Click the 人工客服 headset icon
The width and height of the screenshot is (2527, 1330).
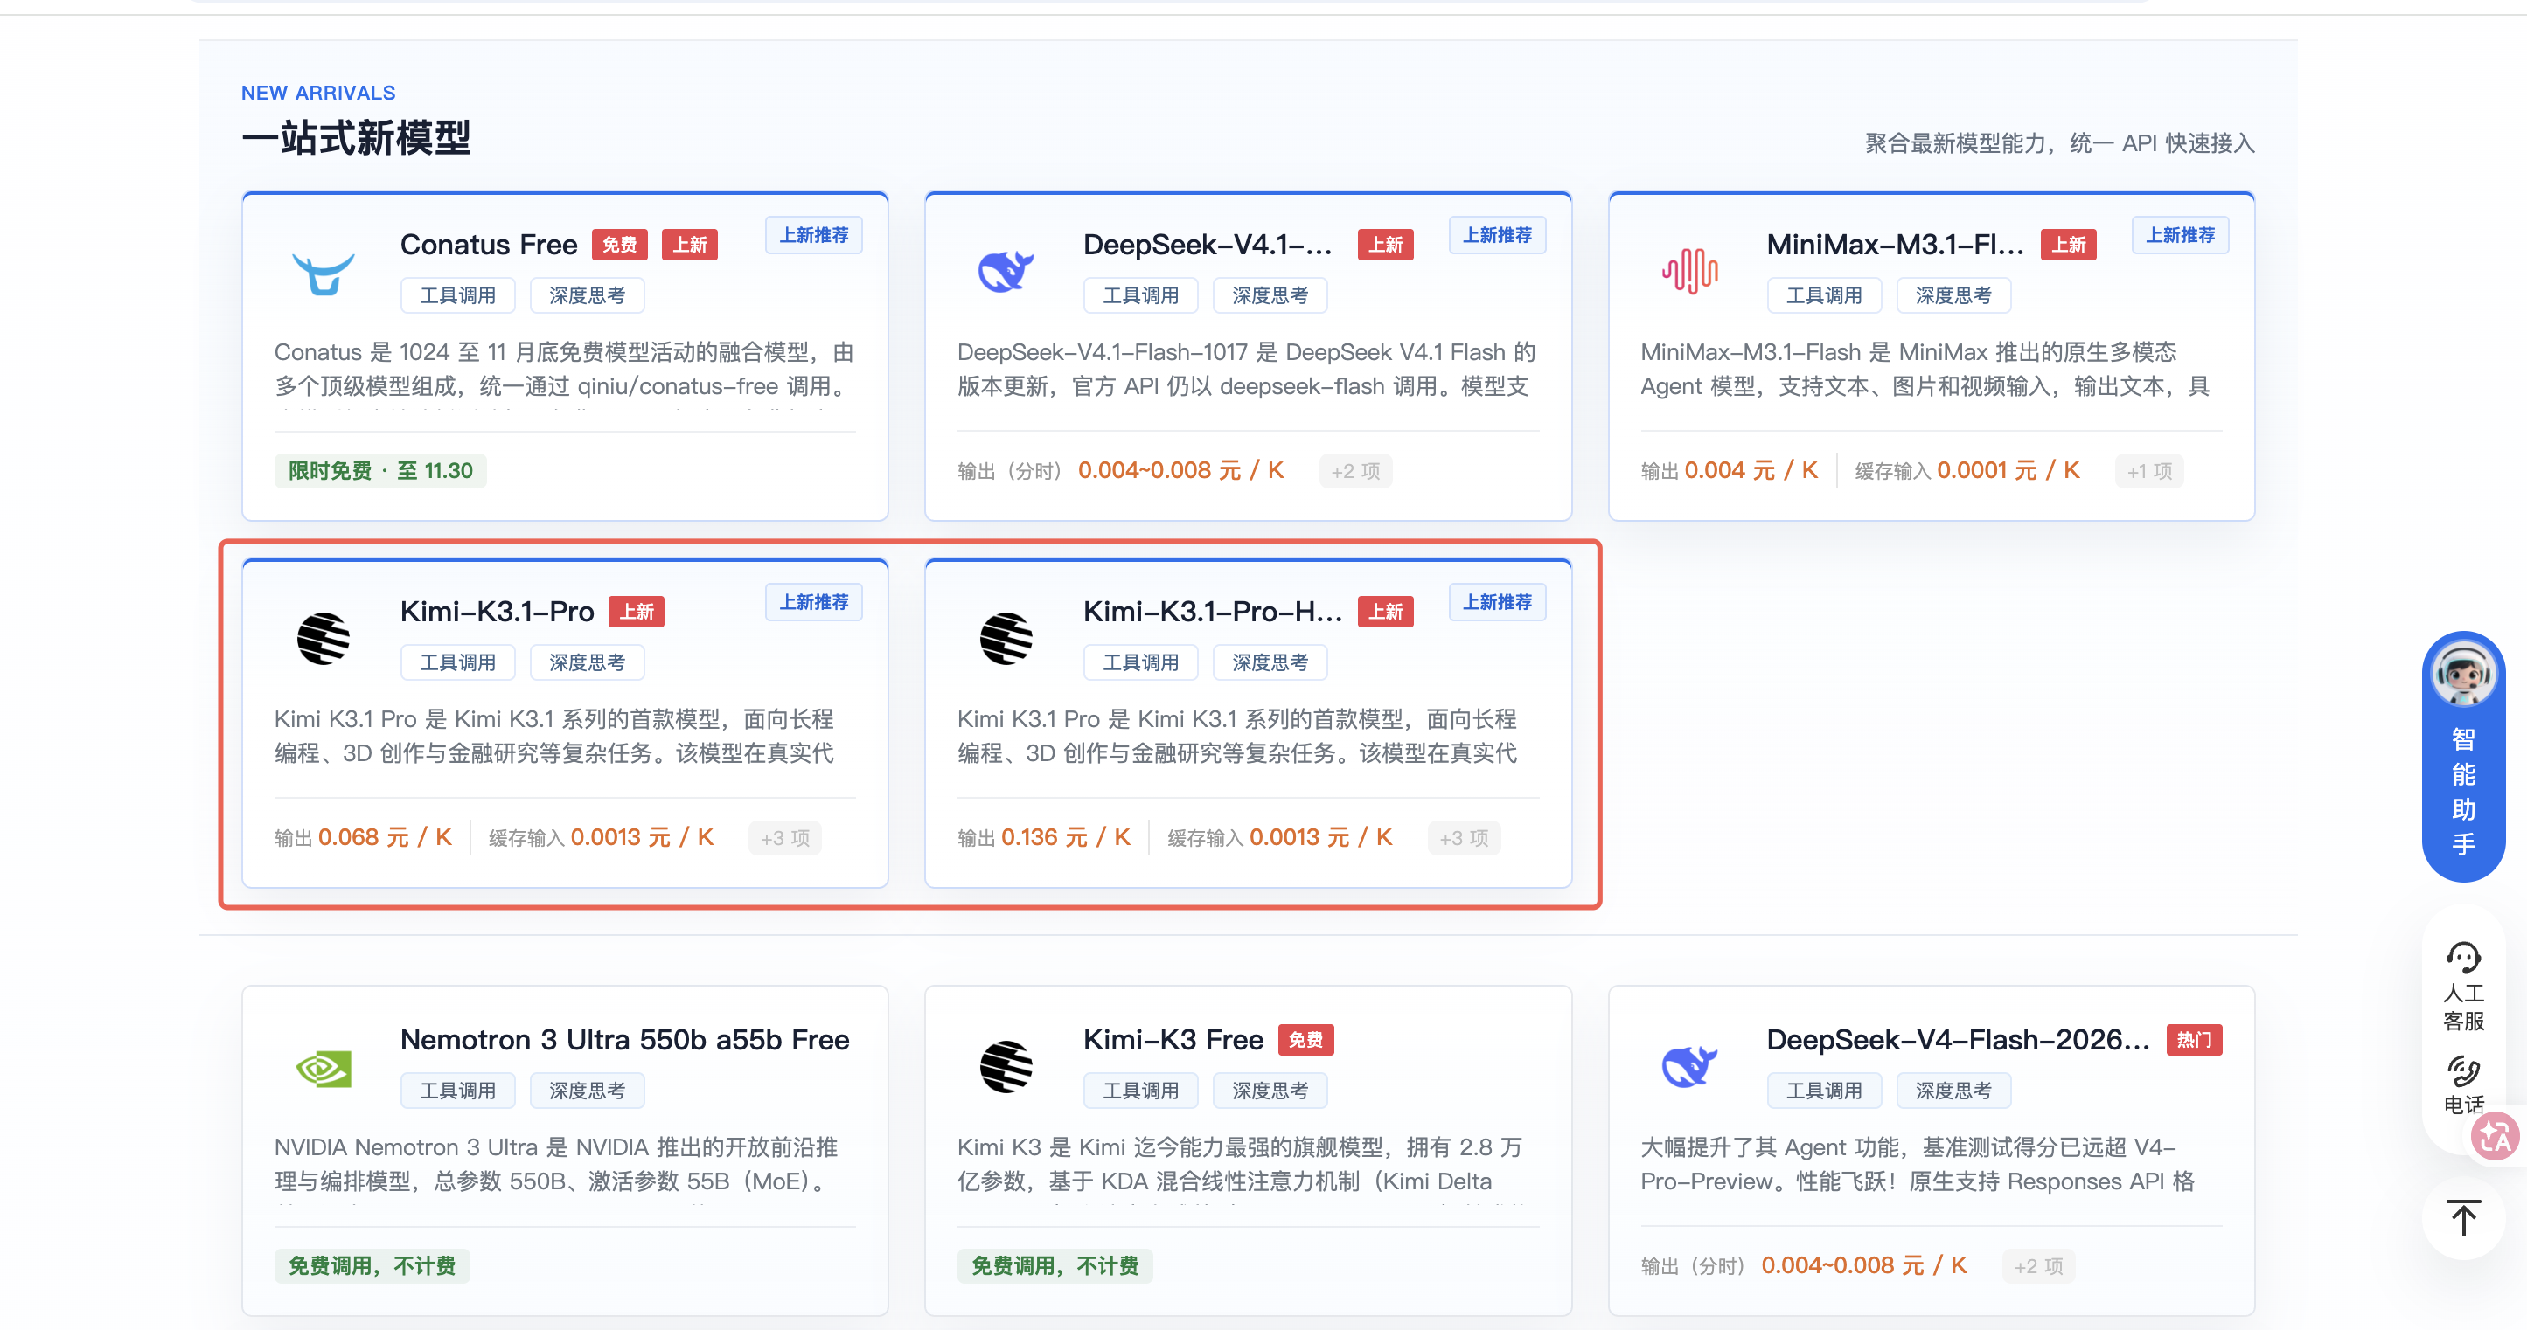click(2463, 958)
